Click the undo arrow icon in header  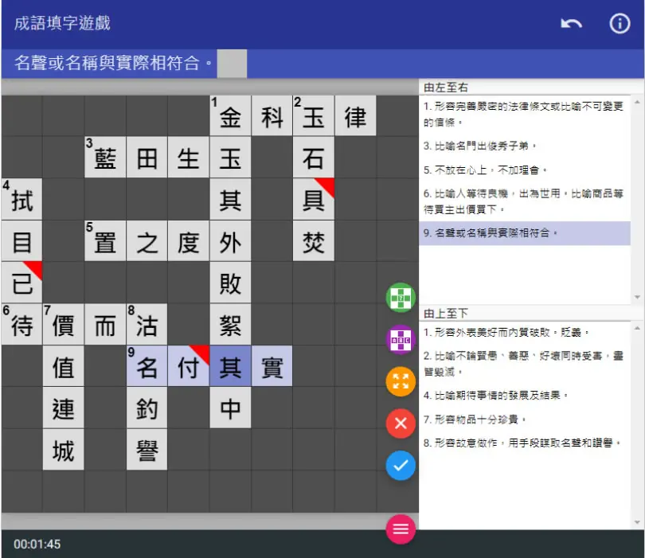coord(571,23)
